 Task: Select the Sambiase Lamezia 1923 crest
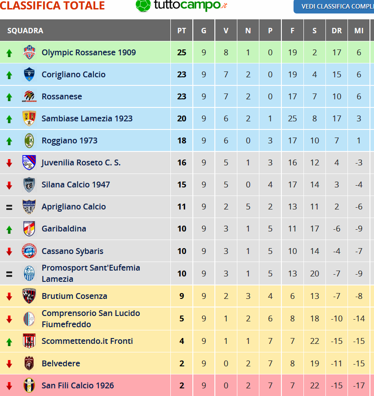point(29,118)
